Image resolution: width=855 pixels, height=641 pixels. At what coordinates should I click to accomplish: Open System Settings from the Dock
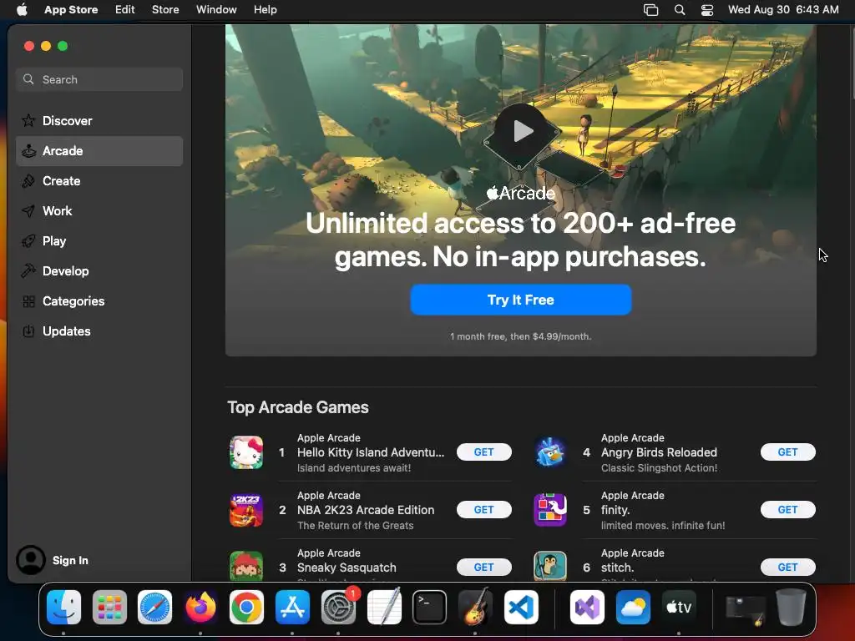click(x=338, y=608)
